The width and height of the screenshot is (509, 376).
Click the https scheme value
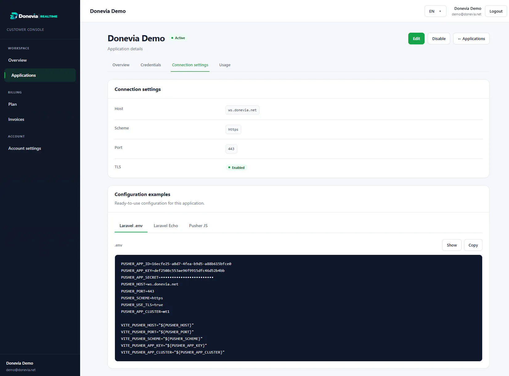(x=233, y=129)
